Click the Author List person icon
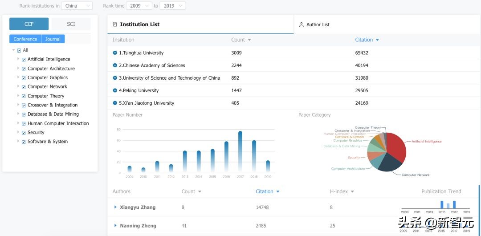Viewport: 481px width, 236px height. click(302, 24)
